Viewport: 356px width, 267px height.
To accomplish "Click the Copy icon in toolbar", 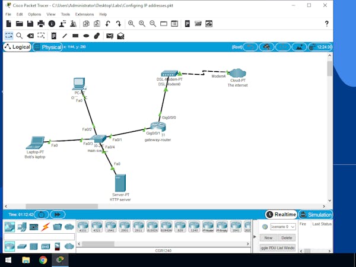I will [86, 24].
